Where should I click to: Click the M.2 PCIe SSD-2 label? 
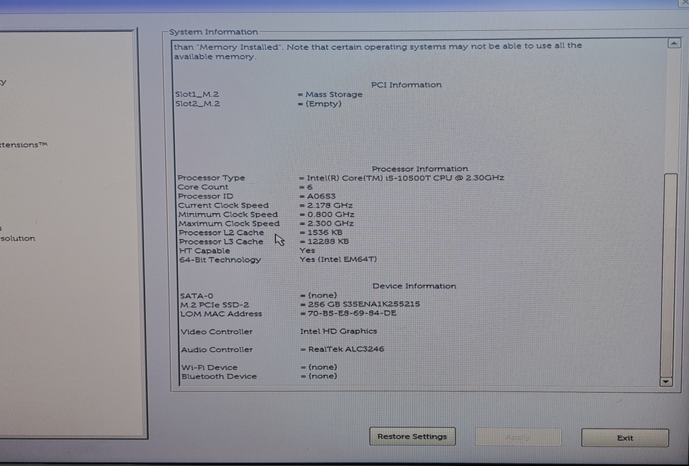[215, 304]
